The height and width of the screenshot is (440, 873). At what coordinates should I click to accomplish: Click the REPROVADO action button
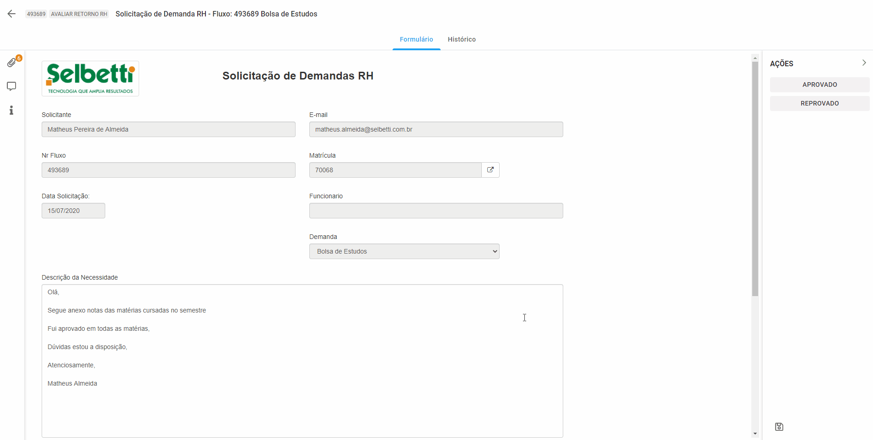[x=819, y=103]
